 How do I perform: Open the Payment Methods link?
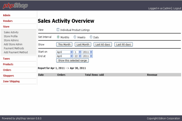[x=14, y=48]
